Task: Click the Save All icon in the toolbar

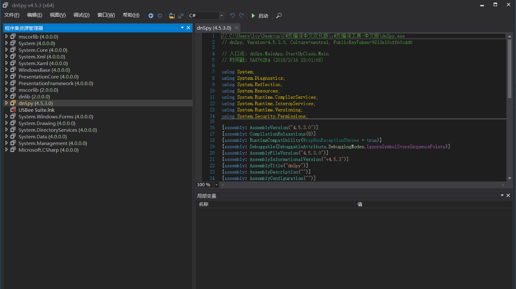Action: [x=180, y=15]
